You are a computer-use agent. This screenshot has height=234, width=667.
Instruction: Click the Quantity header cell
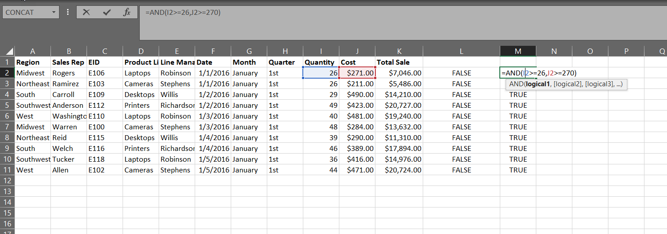coord(321,62)
